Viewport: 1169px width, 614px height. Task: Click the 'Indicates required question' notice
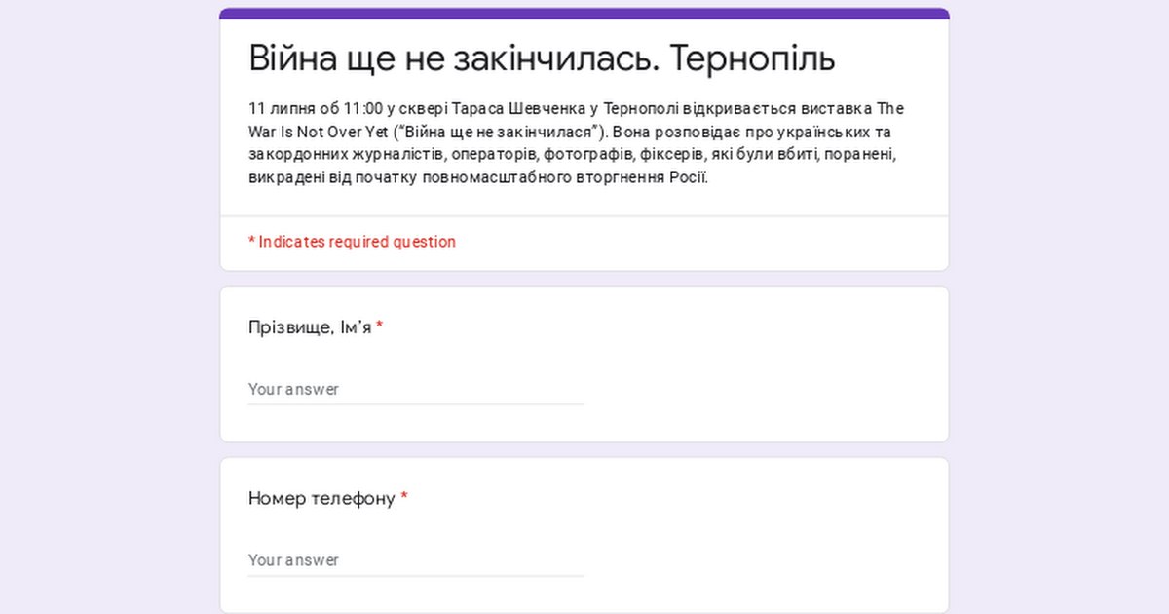[357, 242]
